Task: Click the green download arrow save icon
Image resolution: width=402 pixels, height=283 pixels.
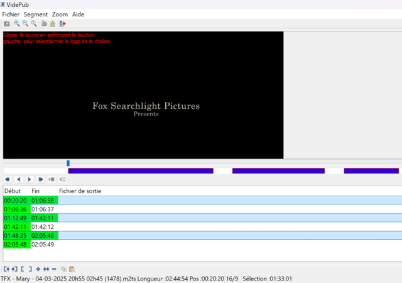Action: [53, 24]
